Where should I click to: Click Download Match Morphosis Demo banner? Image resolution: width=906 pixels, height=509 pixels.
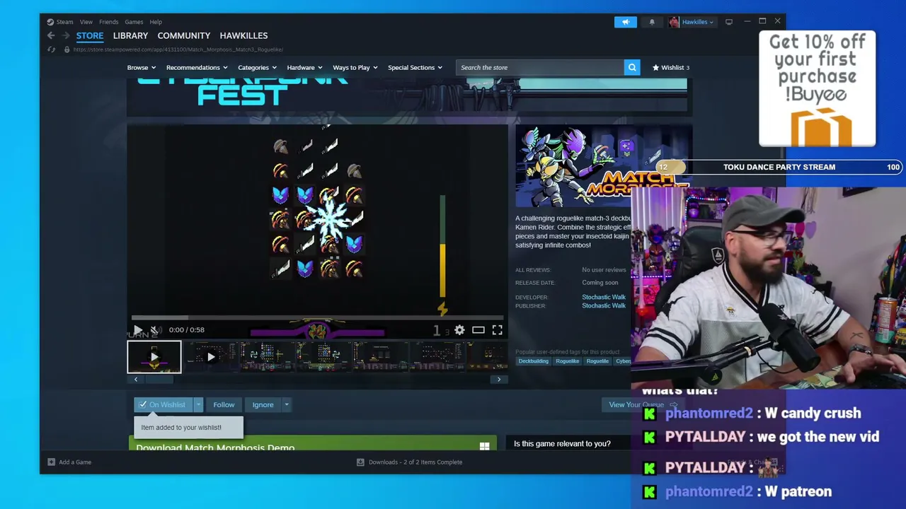313,445
